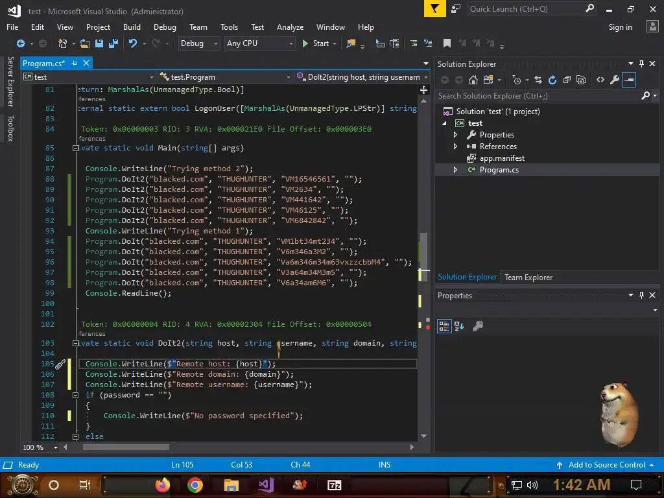Open the test project navigation dropdown
Screen dimensions: 664x498
88,77
